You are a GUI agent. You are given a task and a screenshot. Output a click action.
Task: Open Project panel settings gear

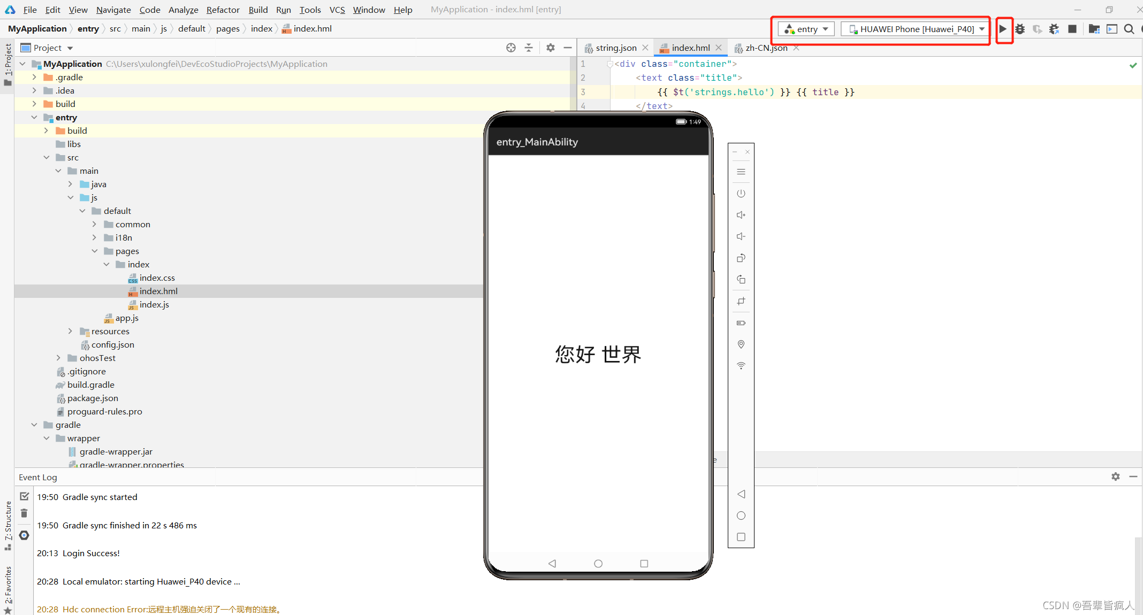551,48
